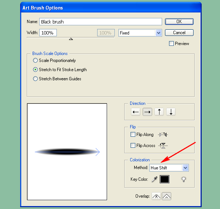
Task: Check the Flip Along option
Action: pyautogui.click(x=133, y=134)
